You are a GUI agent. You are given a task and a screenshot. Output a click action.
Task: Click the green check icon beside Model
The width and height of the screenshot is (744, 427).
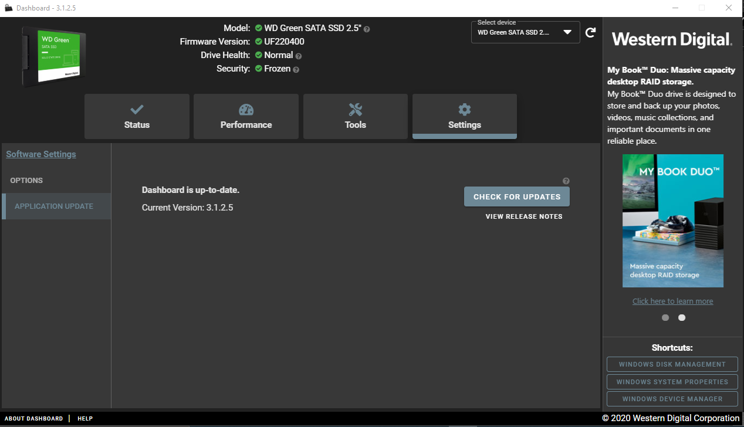coord(259,28)
